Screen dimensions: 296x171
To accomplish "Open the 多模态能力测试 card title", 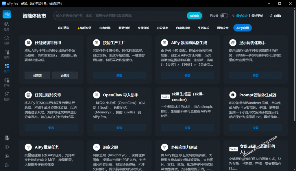I will (184, 147).
